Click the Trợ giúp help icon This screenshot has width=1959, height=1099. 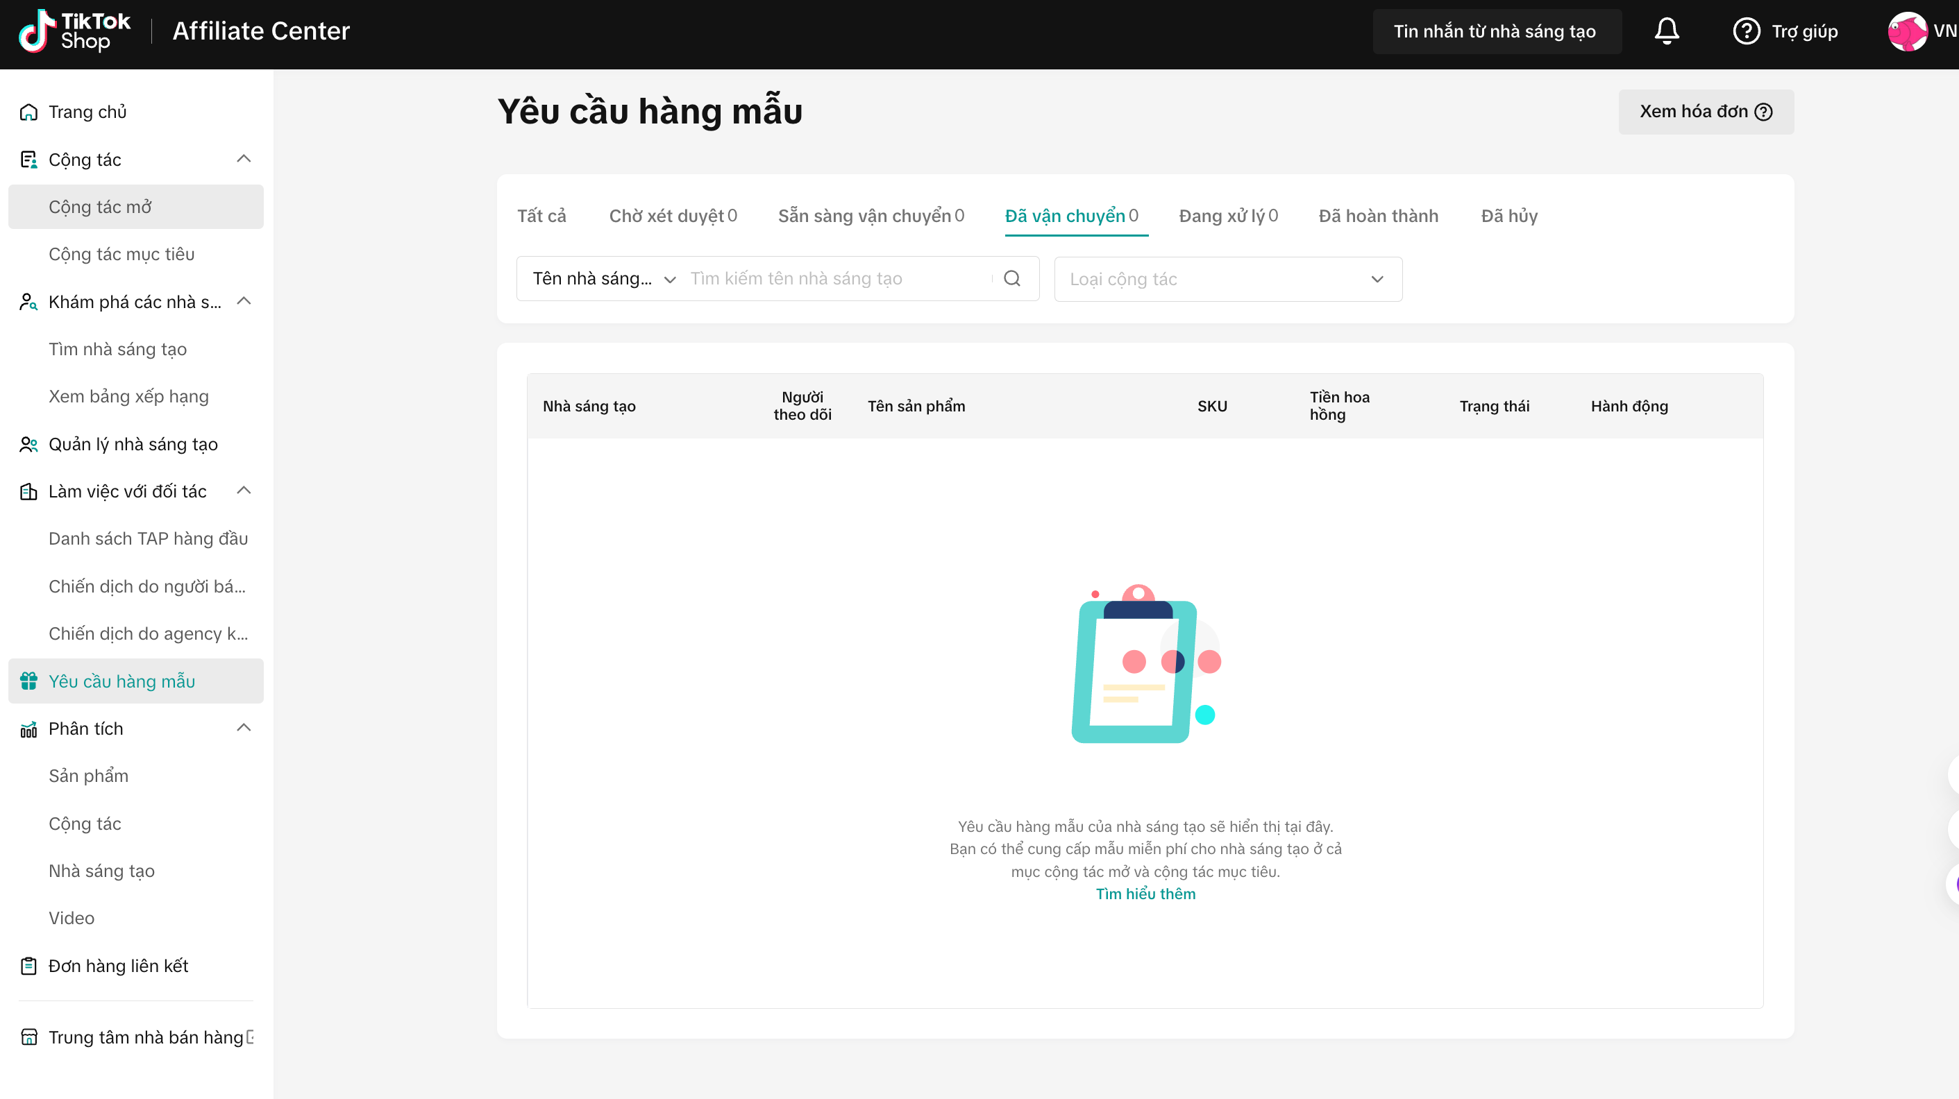point(1746,31)
